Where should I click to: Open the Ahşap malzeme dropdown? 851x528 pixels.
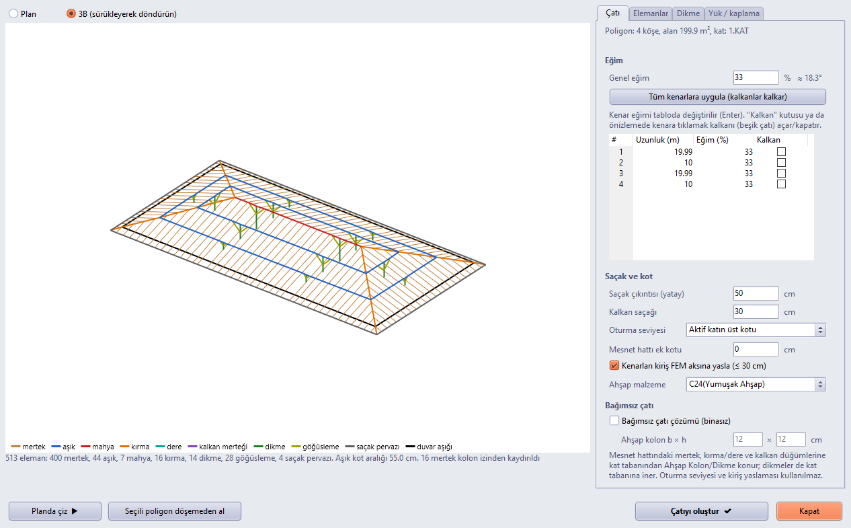(756, 385)
